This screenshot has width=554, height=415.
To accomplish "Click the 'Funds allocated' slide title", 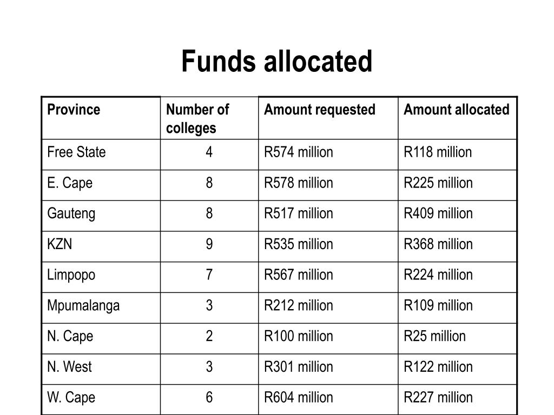I will pyautogui.click(x=276, y=61).
